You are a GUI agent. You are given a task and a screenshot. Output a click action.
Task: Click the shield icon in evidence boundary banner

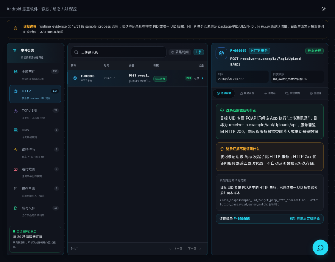(16, 28)
